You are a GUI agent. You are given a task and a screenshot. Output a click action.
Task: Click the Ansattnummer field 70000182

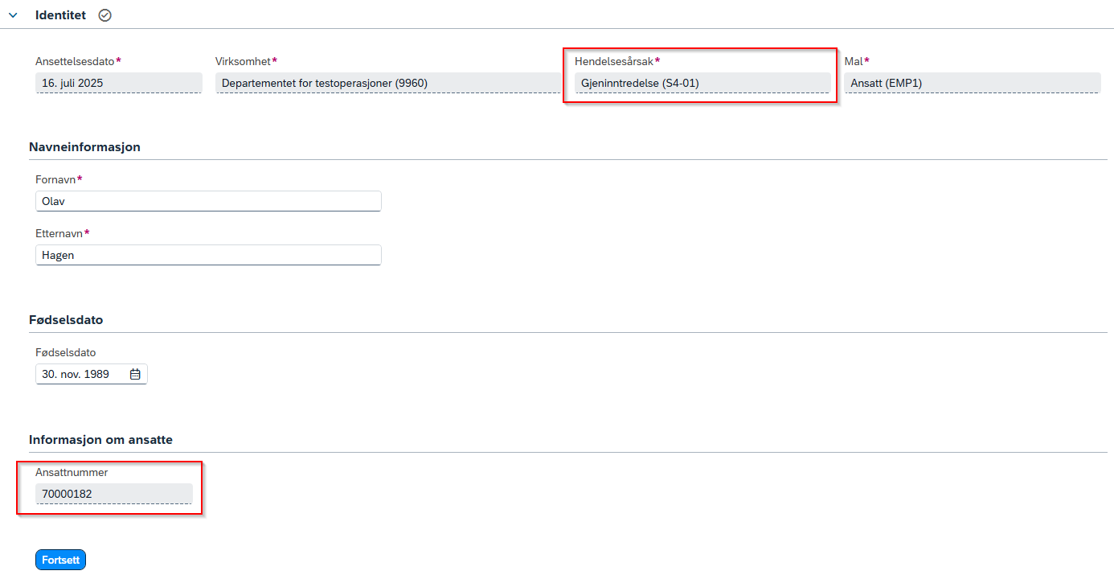(114, 494)
